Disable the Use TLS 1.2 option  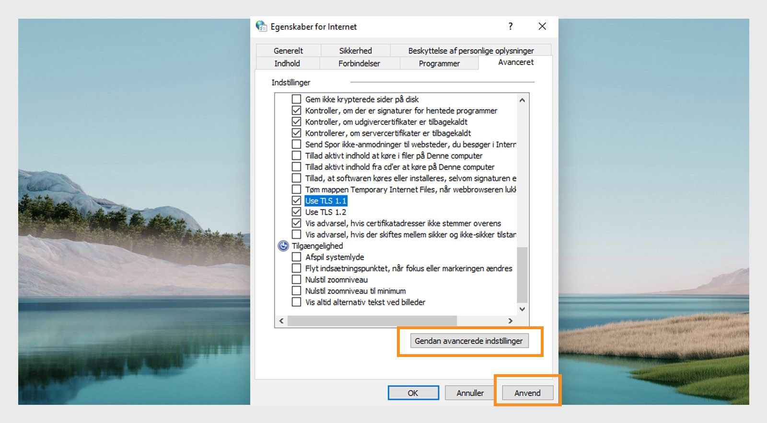[x=297, y=212]
